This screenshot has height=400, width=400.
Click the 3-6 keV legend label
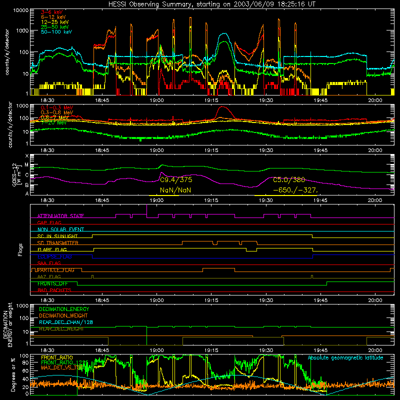(52, 12)
